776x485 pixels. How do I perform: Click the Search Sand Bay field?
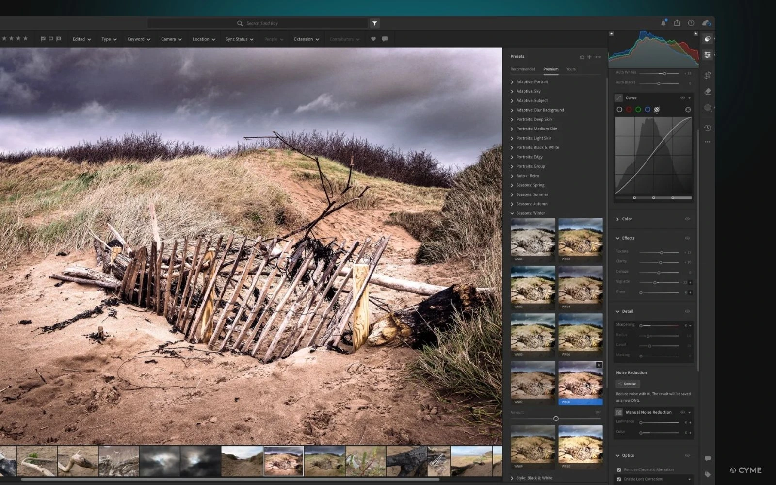click(x=257, y=23)
